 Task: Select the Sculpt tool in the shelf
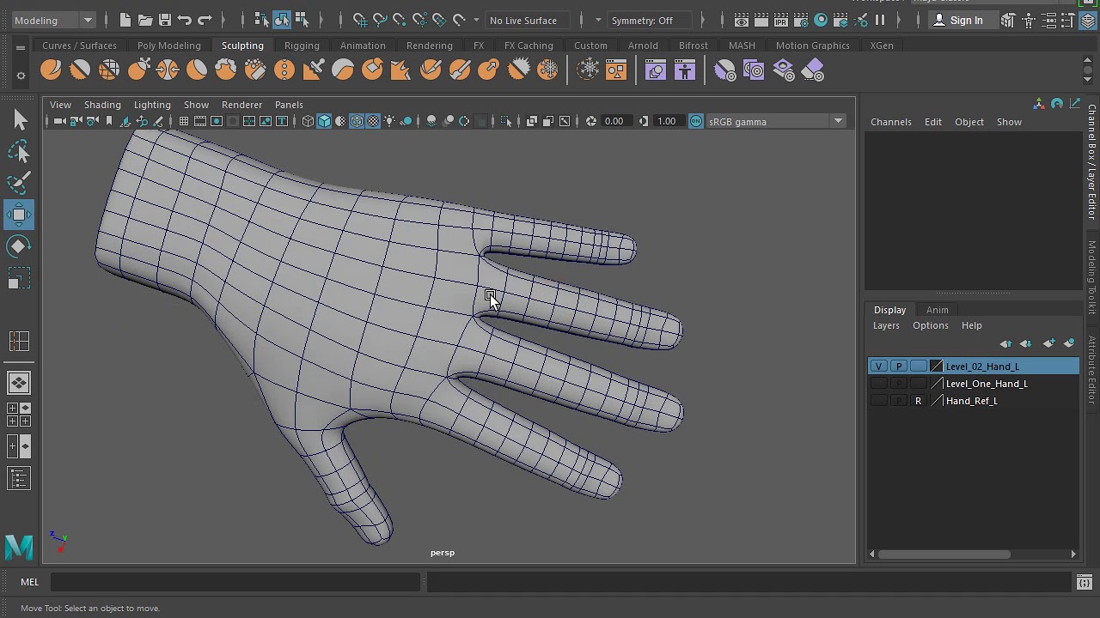click(x=51, y=70)
